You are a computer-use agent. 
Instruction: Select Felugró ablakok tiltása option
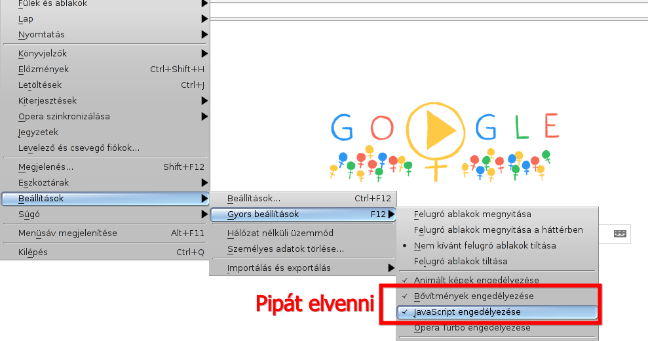coord(497,261)
